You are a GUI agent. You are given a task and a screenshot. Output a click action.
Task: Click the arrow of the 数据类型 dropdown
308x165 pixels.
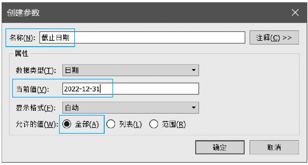tap(193, 70)
